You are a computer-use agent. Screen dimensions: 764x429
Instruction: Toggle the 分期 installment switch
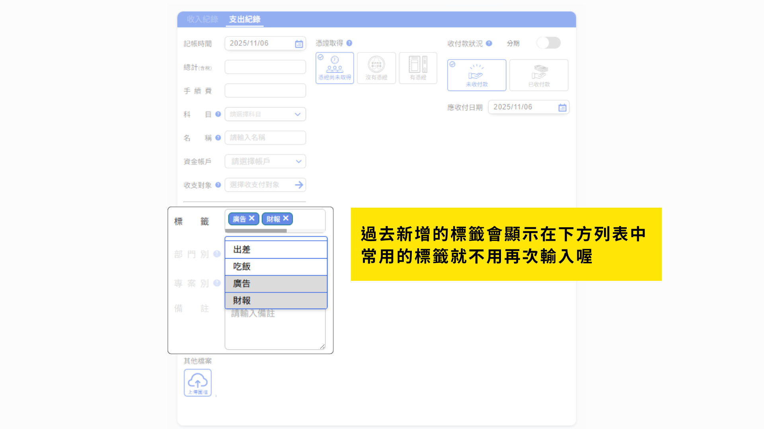pos(548,43)
